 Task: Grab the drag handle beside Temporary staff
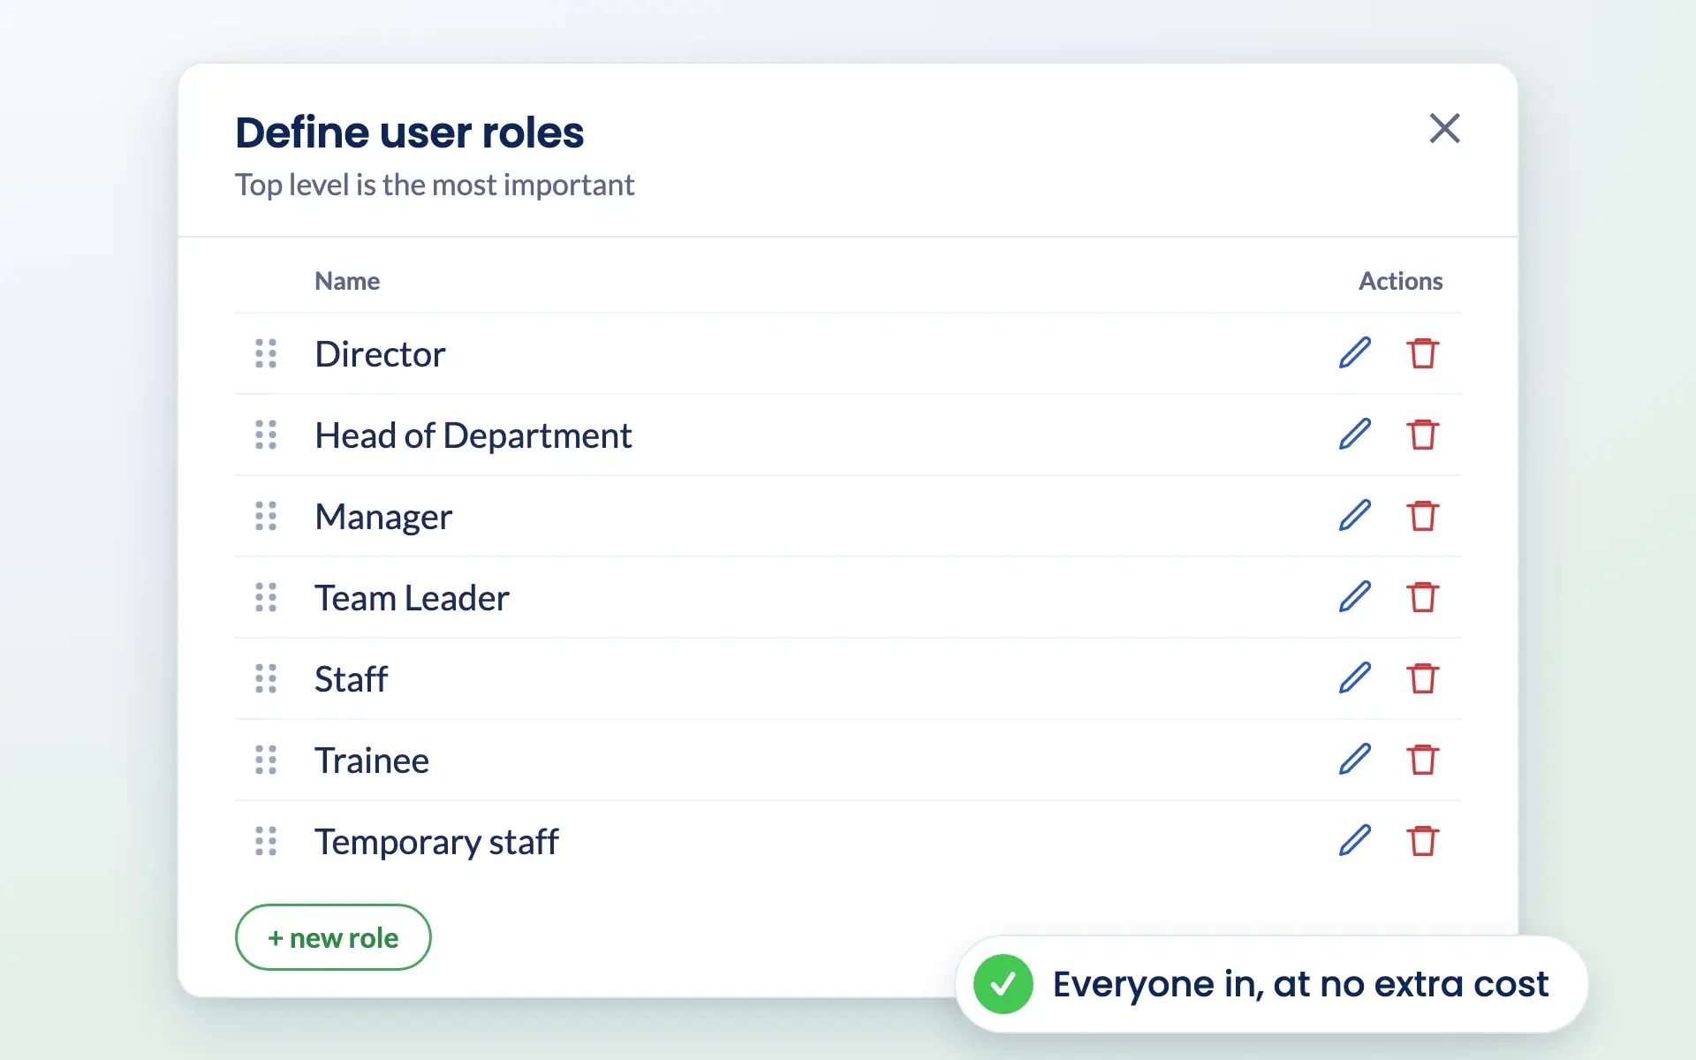pos(266,841)
